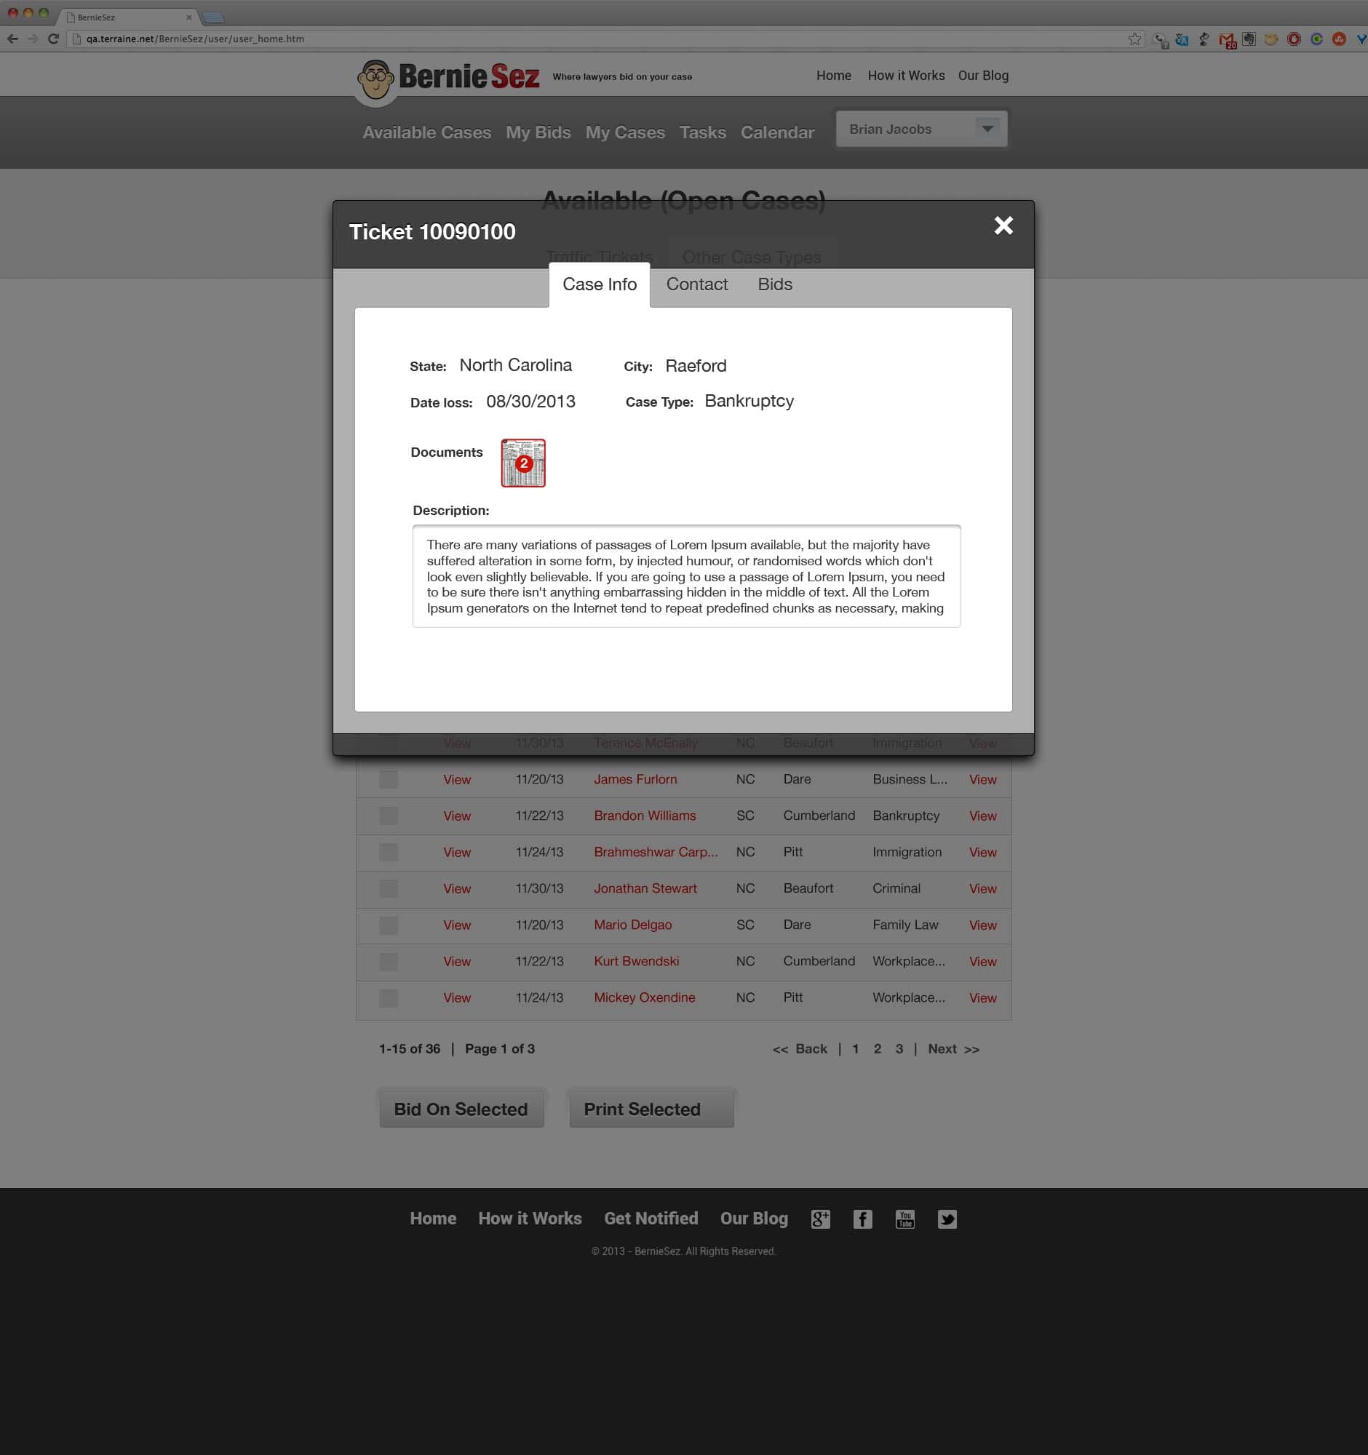Click the browser reload icon

click(52, 39)
